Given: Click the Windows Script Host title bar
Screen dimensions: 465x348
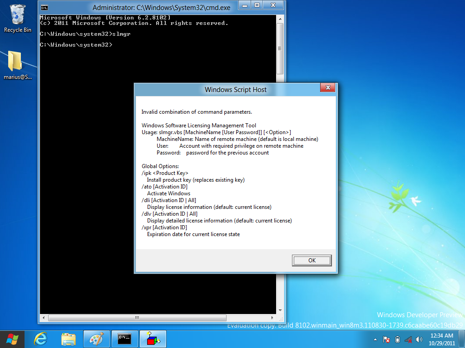Looking at the screenshot, I should tap(236, 90).
